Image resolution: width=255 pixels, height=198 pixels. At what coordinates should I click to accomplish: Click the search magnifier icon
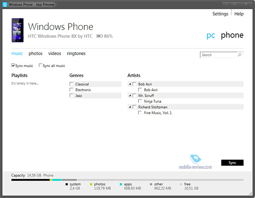240,55
